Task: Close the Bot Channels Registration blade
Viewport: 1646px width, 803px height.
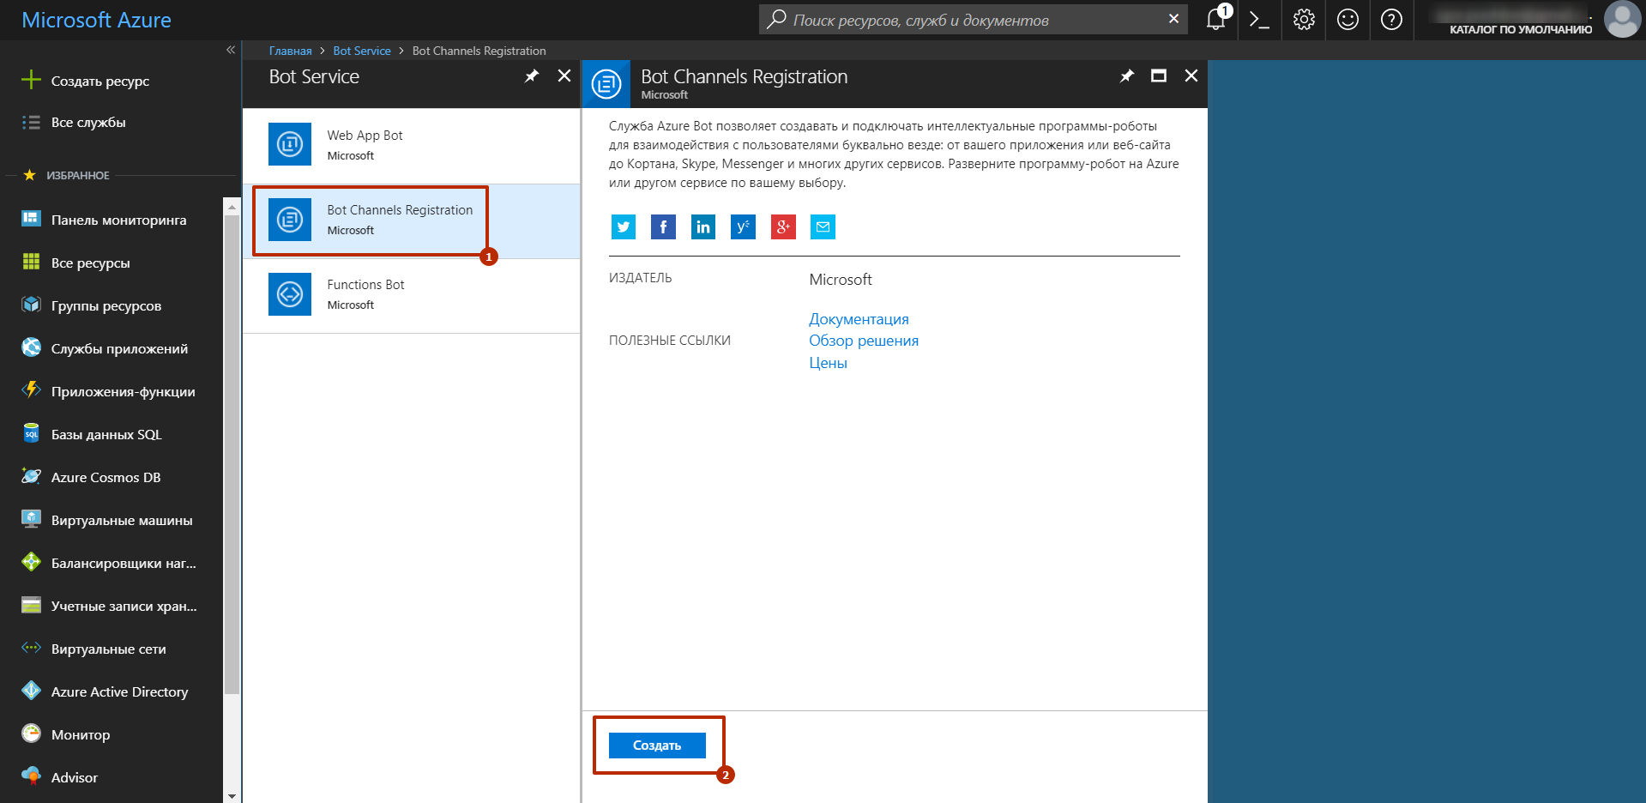Action: click(x=1191, y=76)
